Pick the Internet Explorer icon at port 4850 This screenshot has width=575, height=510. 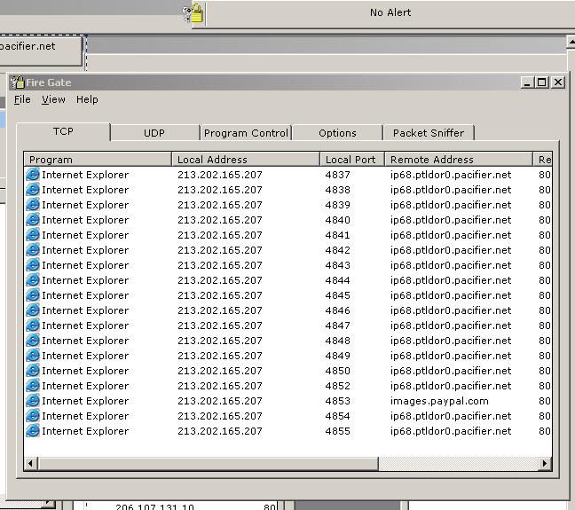tap(33, 371)
